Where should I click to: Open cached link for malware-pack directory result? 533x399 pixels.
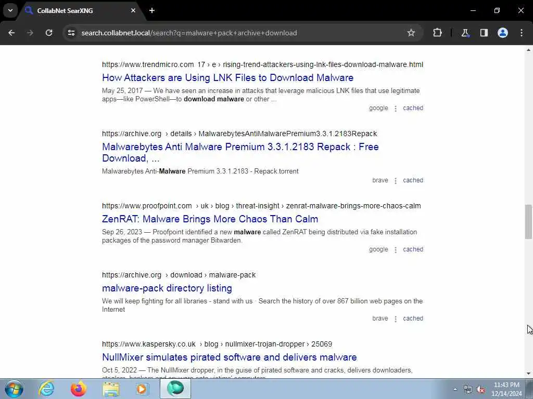pyautogui.click(x=413, y=318)
